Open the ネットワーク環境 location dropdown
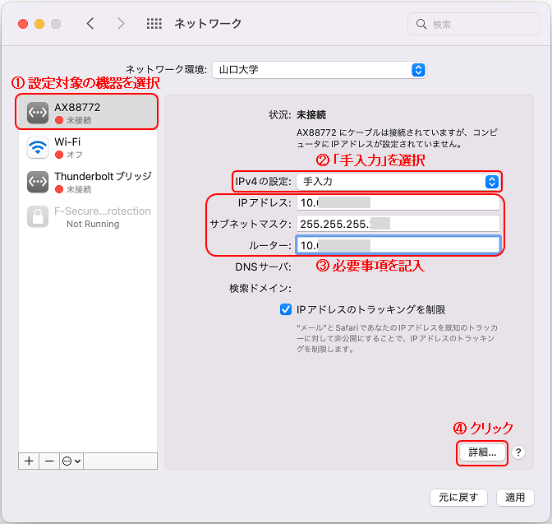The width and height of the screenshot is (552, 524). click(x=320, y=70)
